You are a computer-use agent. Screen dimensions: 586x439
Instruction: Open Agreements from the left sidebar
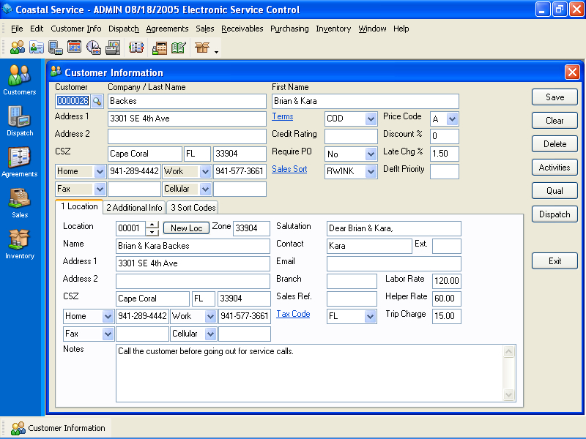20,162
